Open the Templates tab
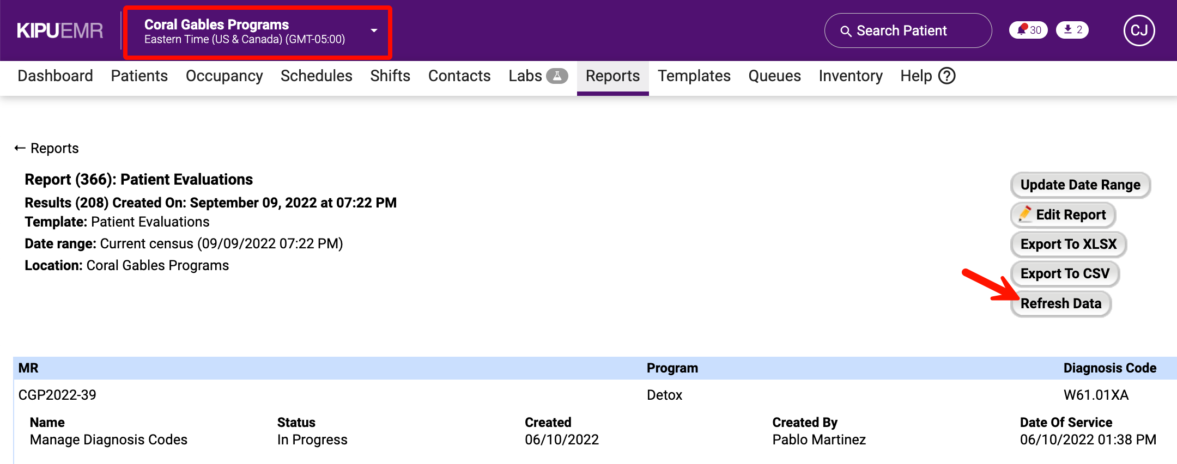The height and width of the screenshot is (464, 1177). point(694,76)
